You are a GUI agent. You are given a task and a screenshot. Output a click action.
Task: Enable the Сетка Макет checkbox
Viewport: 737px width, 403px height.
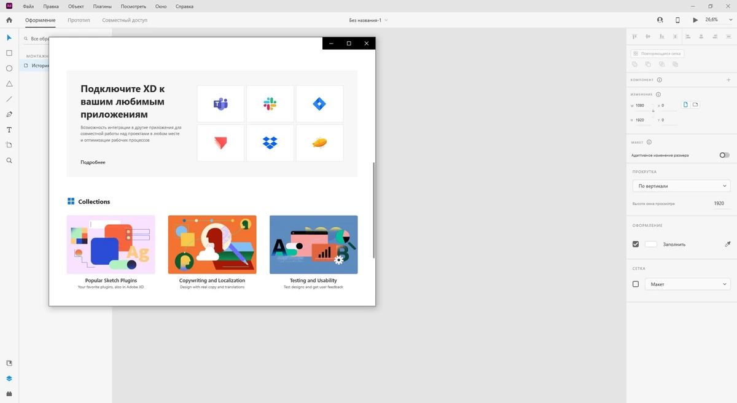[636, 284]
